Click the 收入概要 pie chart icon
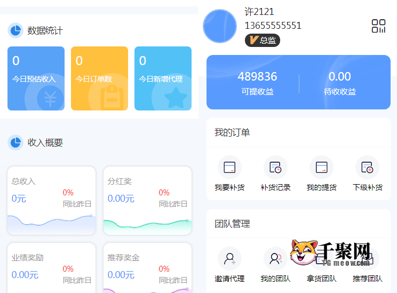 [15, 142]
